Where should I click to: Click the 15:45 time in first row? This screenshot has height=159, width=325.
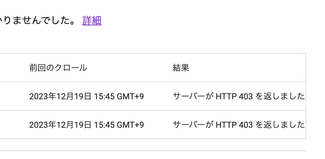point(104,97)
